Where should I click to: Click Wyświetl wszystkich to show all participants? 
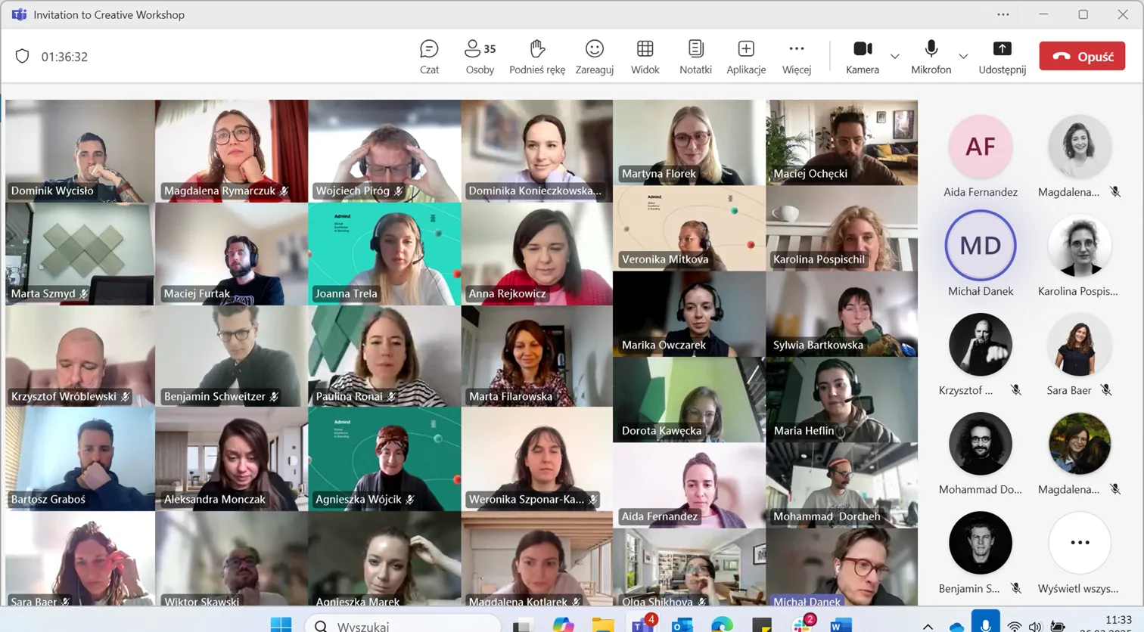[x=1079, y=543]
